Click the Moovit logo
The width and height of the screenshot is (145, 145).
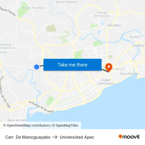tap(129, 137)
